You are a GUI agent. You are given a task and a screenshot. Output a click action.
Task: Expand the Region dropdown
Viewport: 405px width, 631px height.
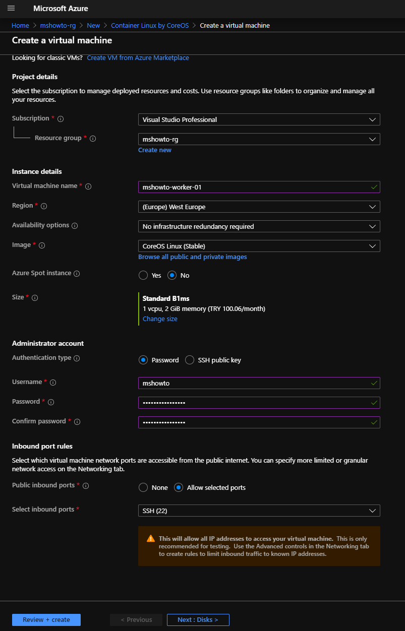pyautogui.click(x=259, y=207)
